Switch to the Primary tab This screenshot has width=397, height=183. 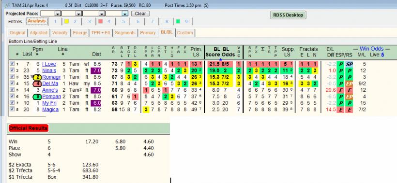[x=148, y=33]
